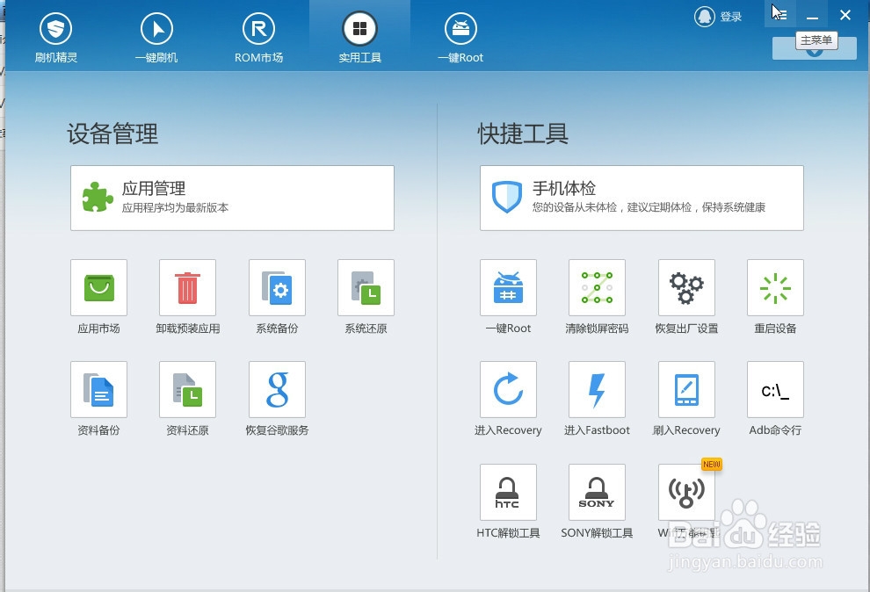The width and height of the screenshot is (870, 592).
Task: Open the 主菜单 main menu icon
Action: 779,13
